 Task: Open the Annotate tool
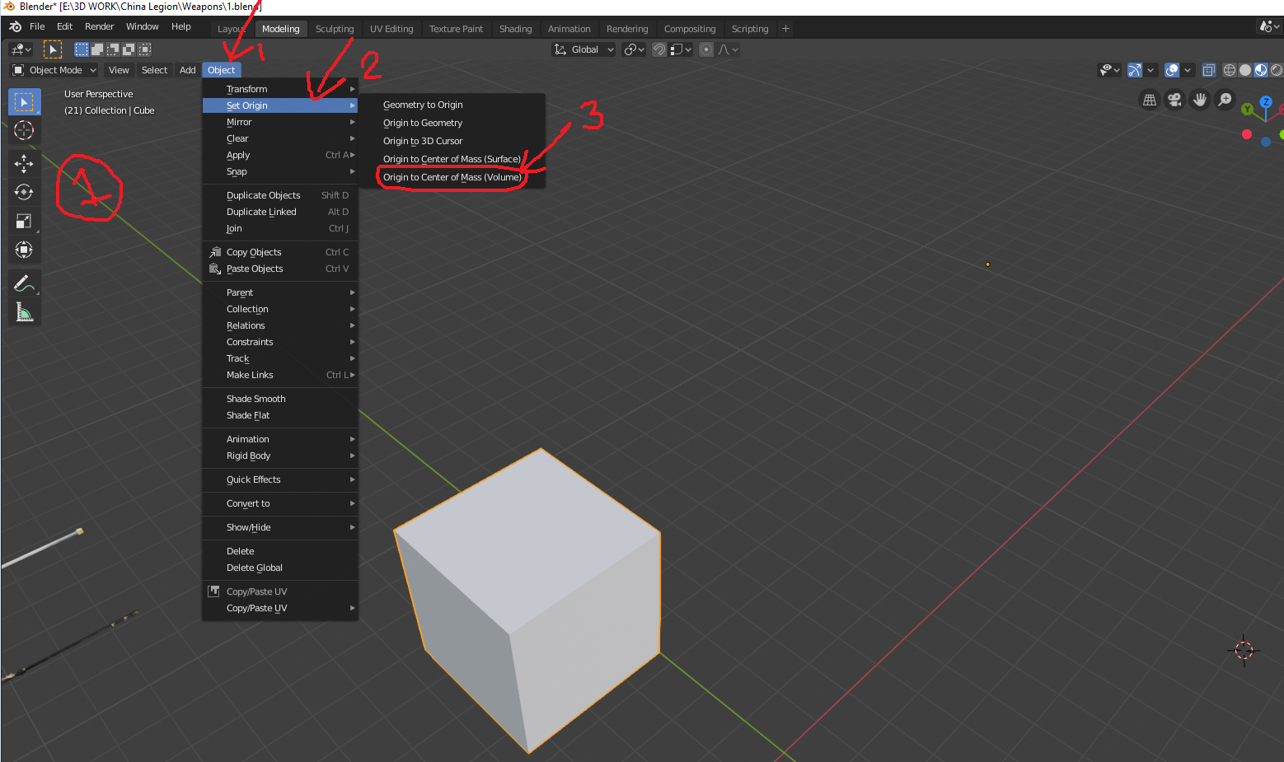24,283
